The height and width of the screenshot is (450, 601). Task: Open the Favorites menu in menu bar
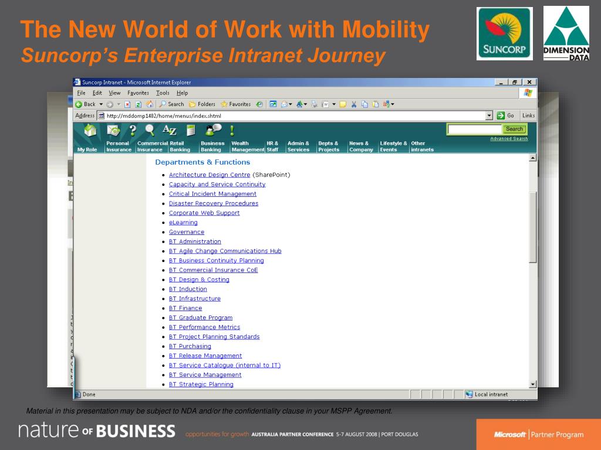138,93
